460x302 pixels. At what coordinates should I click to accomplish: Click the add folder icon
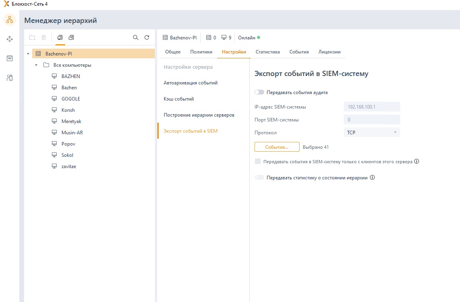[32, 37]
